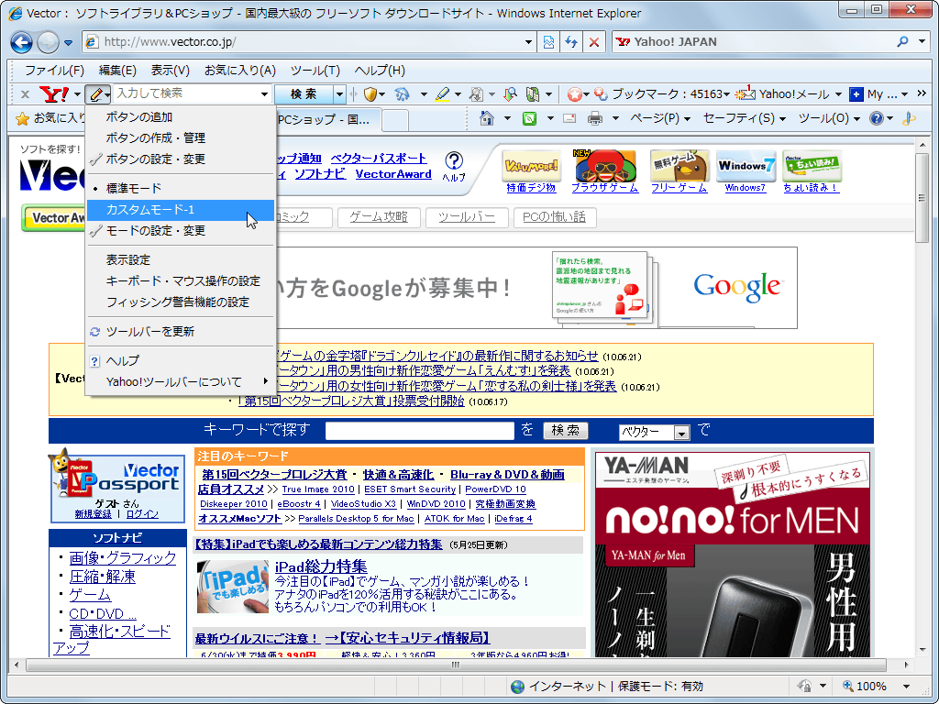Choose フィッシング警告機能の設定 menu entry
Screen dimensions: 939x704
tap(181, 302)
